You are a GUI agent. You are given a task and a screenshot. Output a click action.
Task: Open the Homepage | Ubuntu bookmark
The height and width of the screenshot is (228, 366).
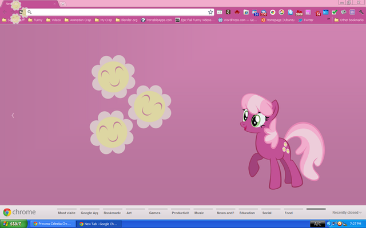277,20
